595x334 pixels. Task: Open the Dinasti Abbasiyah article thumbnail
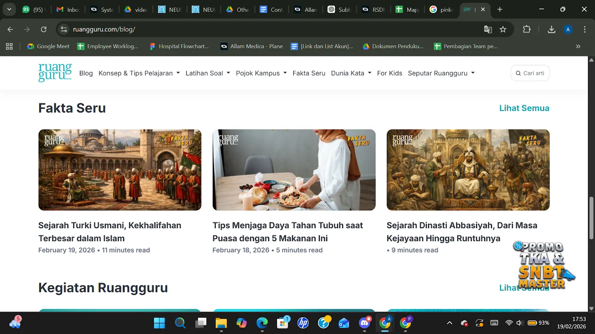click(468, 170)
